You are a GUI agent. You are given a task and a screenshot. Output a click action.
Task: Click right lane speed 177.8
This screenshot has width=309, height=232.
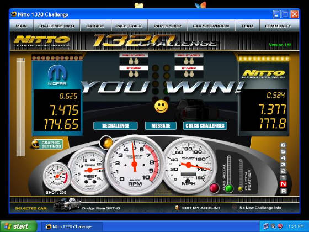tap(273, 123)
